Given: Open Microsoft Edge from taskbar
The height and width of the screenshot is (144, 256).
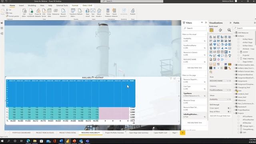Looking at the screenshot, I should [28, 141].
